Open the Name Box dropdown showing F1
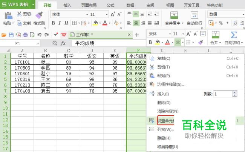 point(38,43)
